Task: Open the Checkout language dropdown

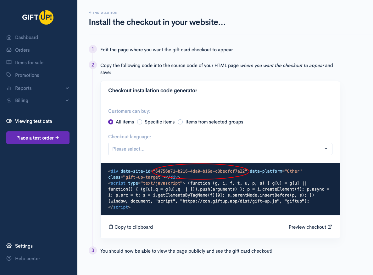Action: 220,149
